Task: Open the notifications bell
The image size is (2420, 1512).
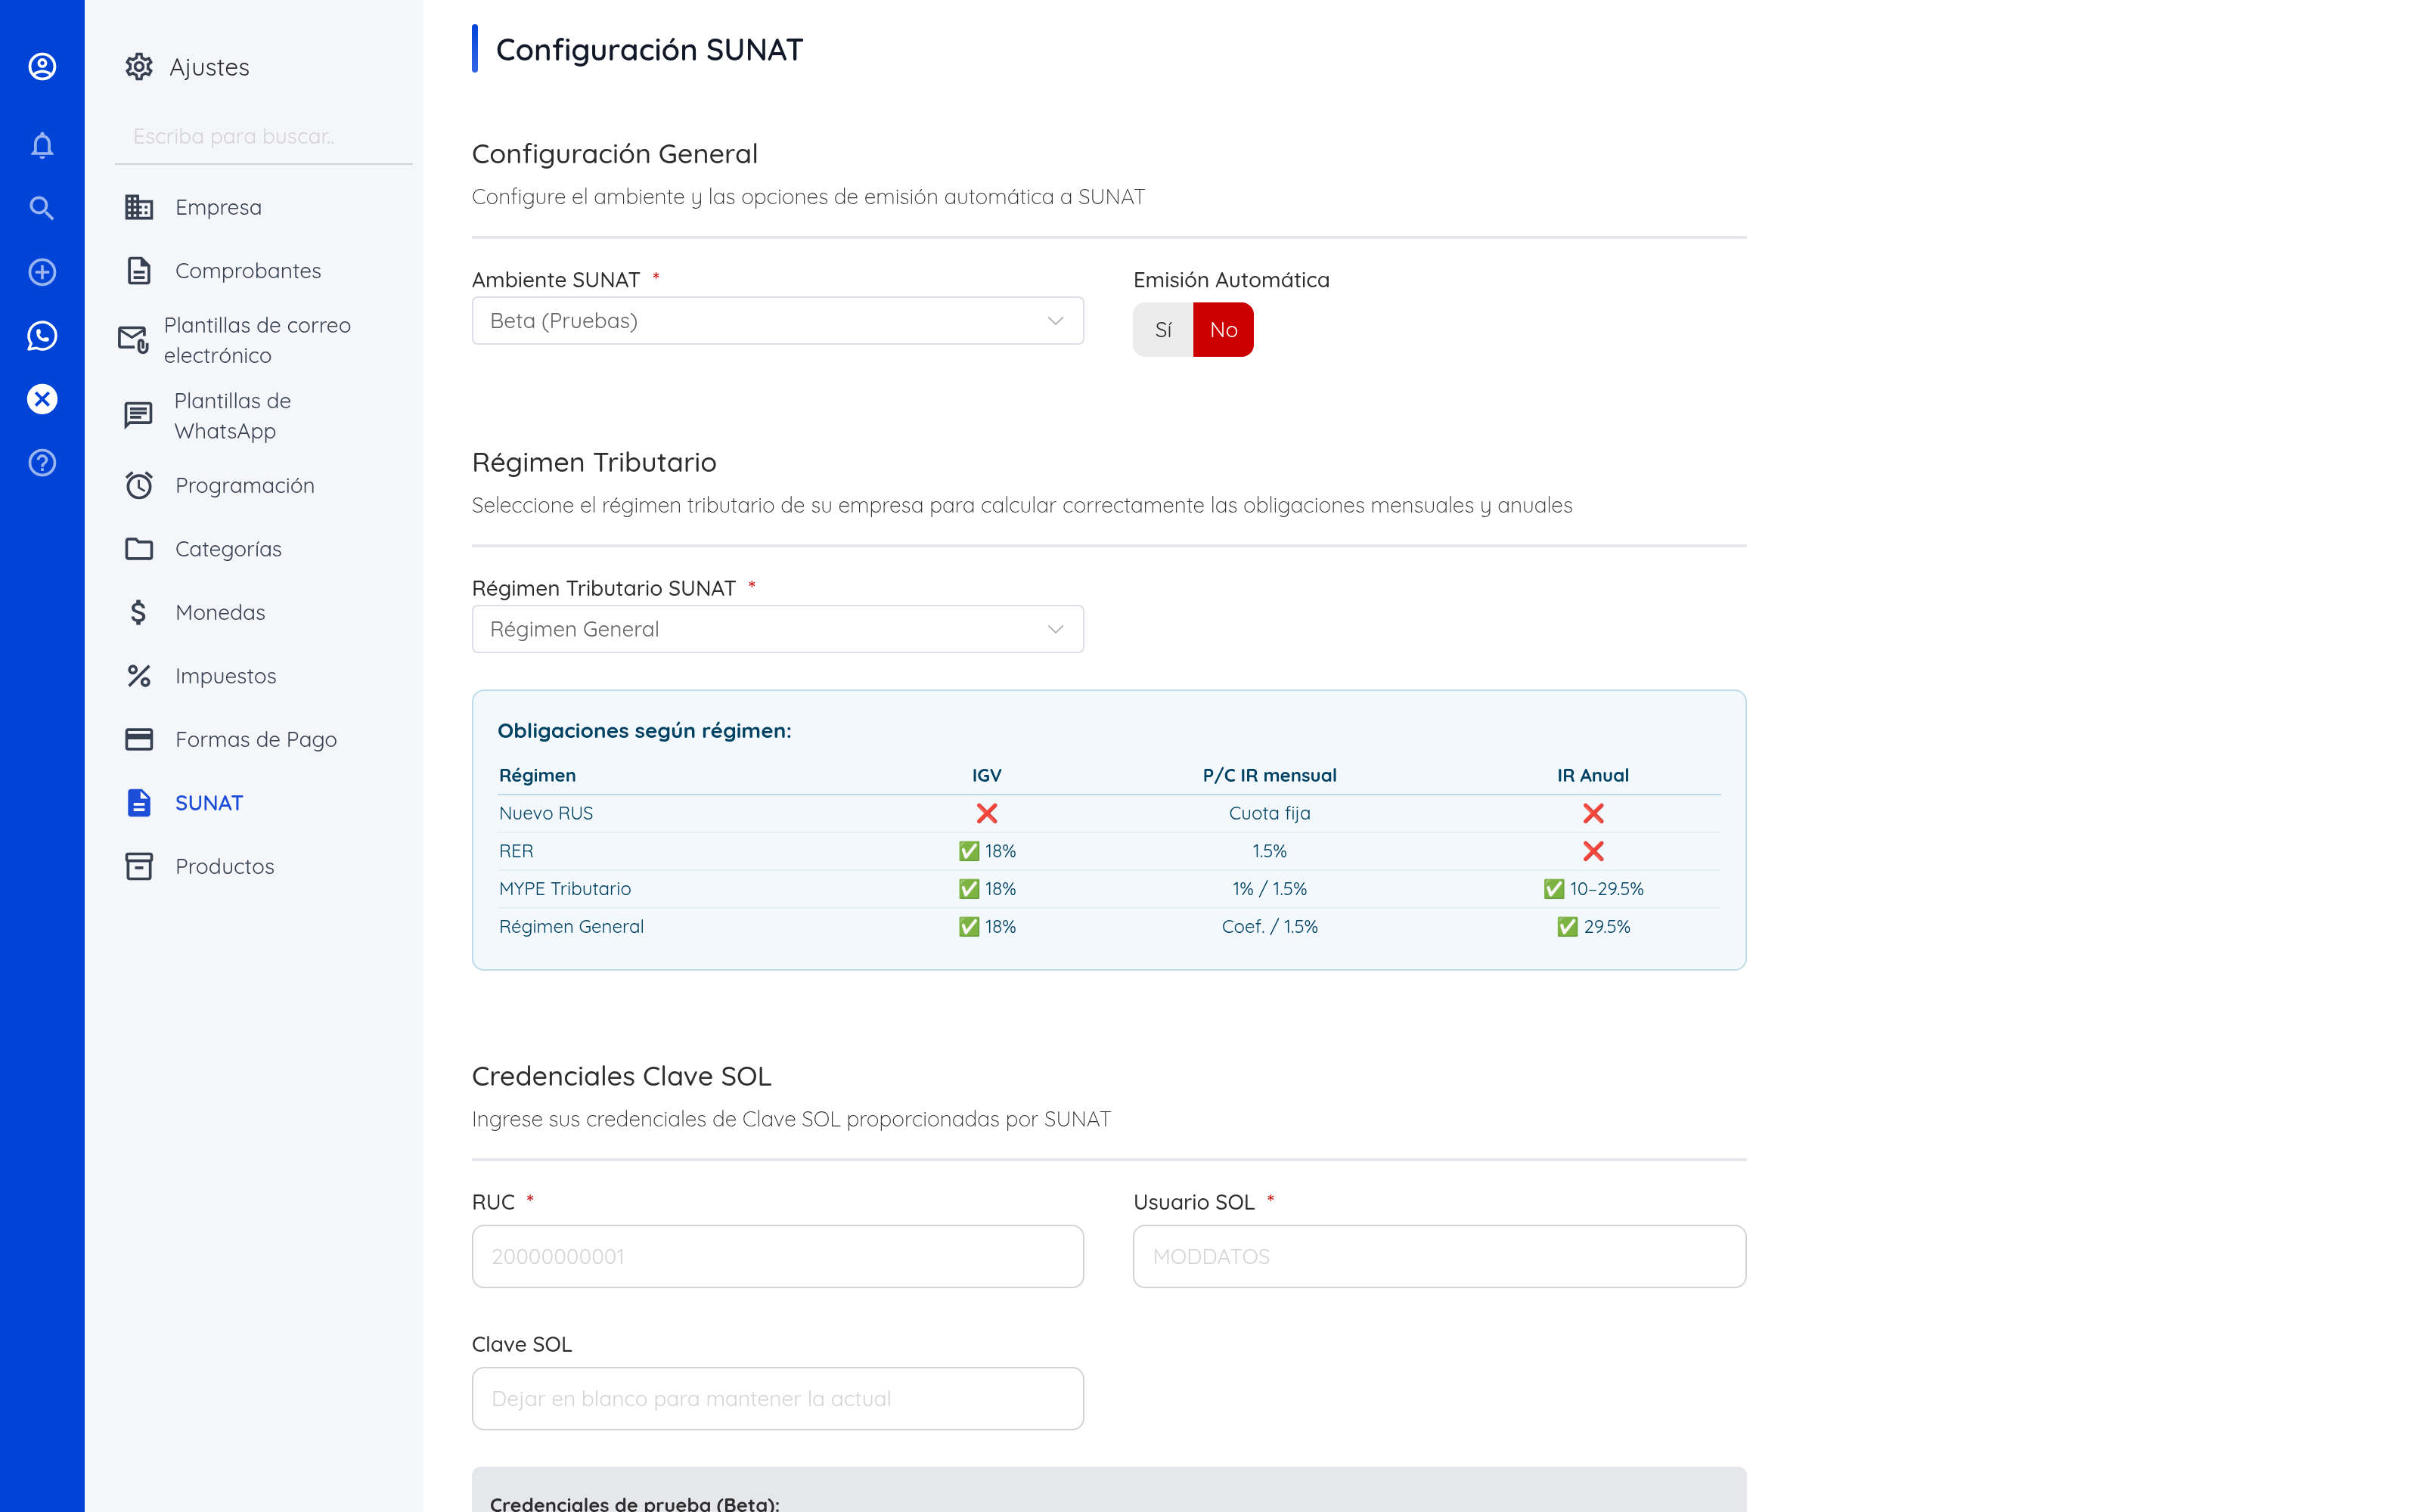Action: tap(42, 145)
